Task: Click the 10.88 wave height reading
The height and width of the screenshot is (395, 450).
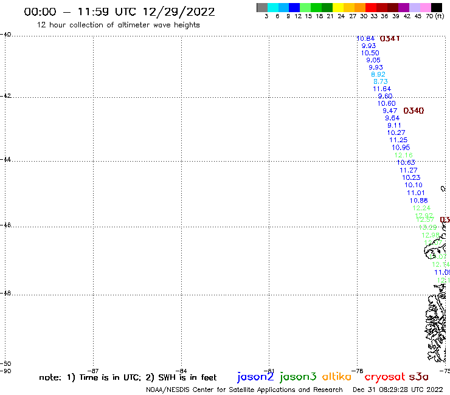Action: (x=419, y=201)
